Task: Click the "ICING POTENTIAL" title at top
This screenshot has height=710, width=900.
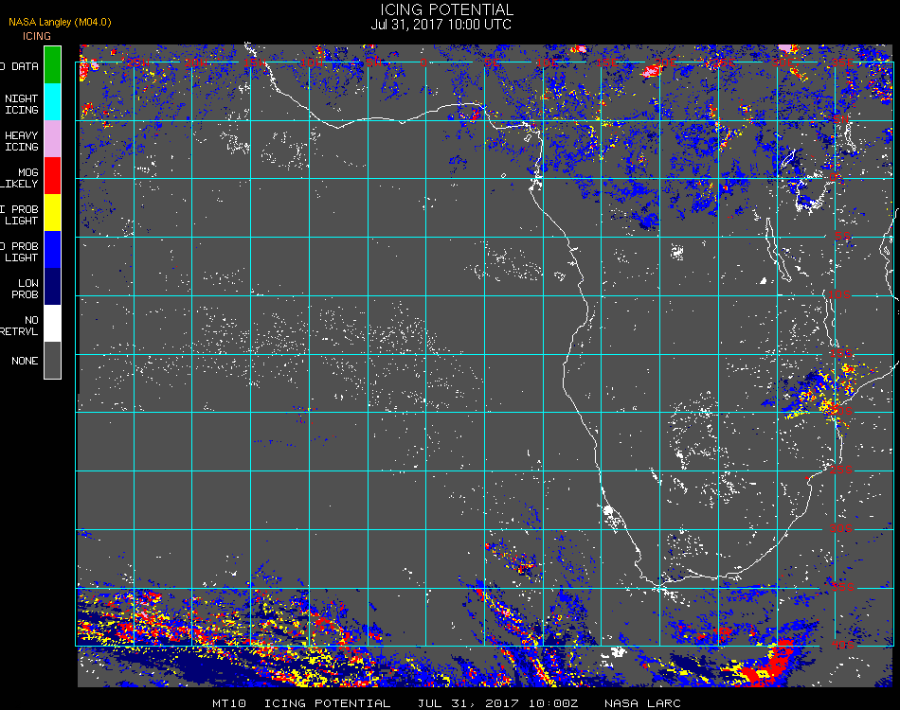Action: point(446,9)
